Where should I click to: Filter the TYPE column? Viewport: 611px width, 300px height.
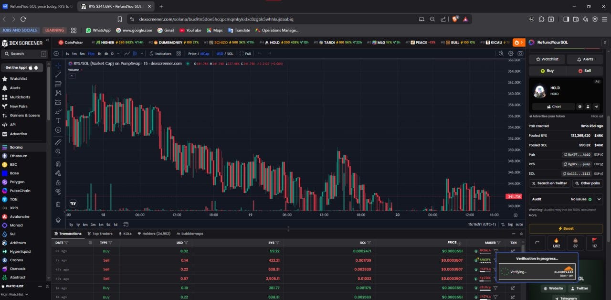(111, 243)
